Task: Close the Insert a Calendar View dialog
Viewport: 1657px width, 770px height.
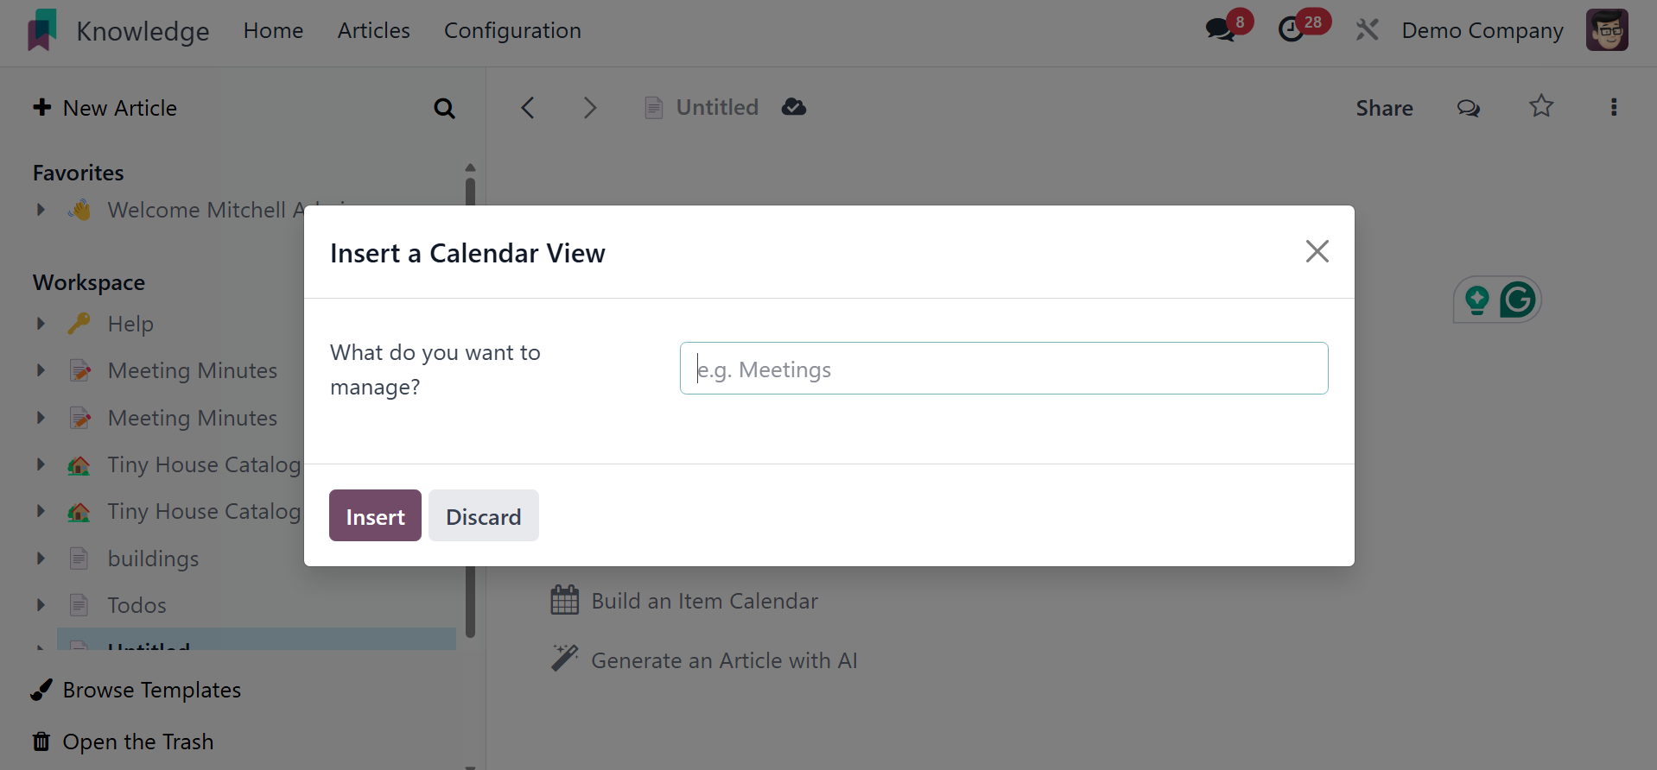Action: pyautogui.click(x=1317, y=251)
